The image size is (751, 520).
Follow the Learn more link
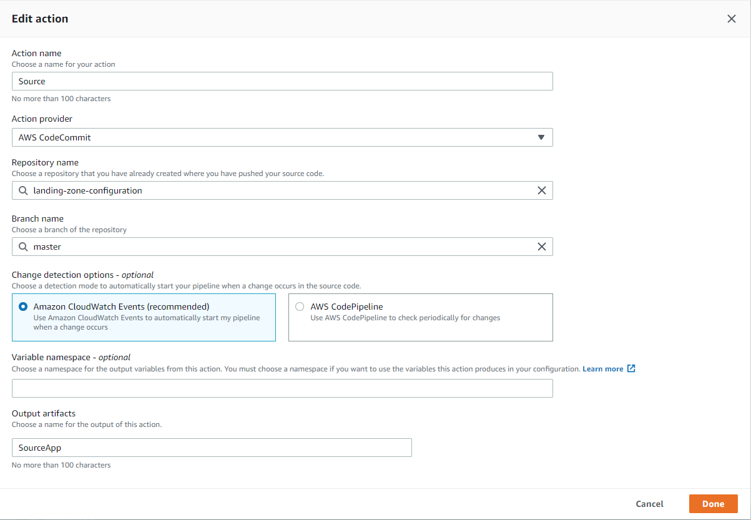[x=602, y=369]
